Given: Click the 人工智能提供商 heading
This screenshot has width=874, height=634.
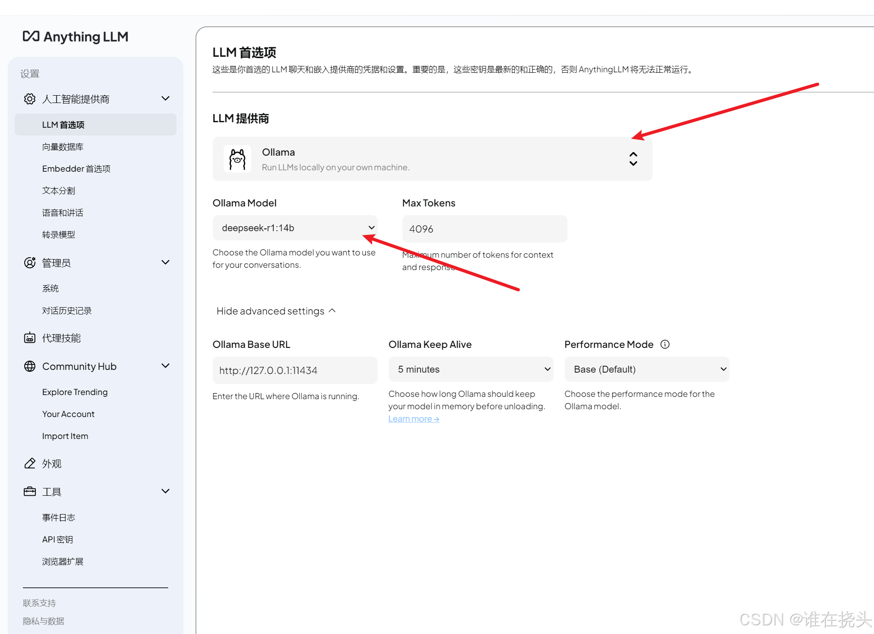Looking at the screenshot, I should 76,99.
